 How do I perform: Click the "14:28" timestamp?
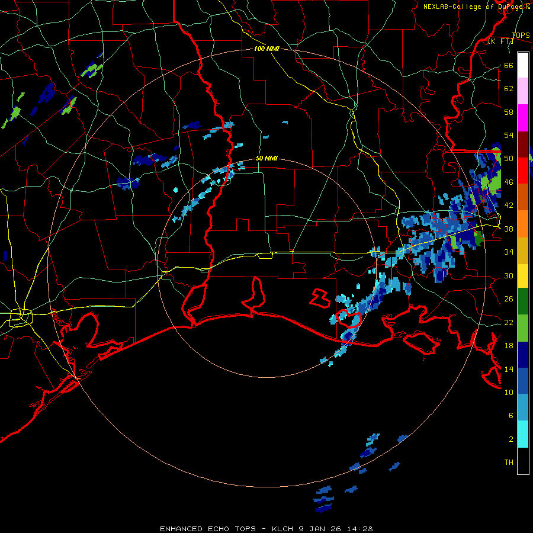[x=360, y=529]
